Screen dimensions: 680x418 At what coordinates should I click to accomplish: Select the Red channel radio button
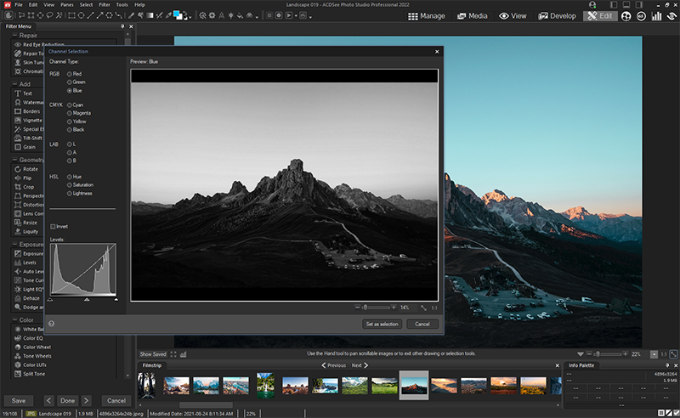pyautogui.click(x=69, y=74)
